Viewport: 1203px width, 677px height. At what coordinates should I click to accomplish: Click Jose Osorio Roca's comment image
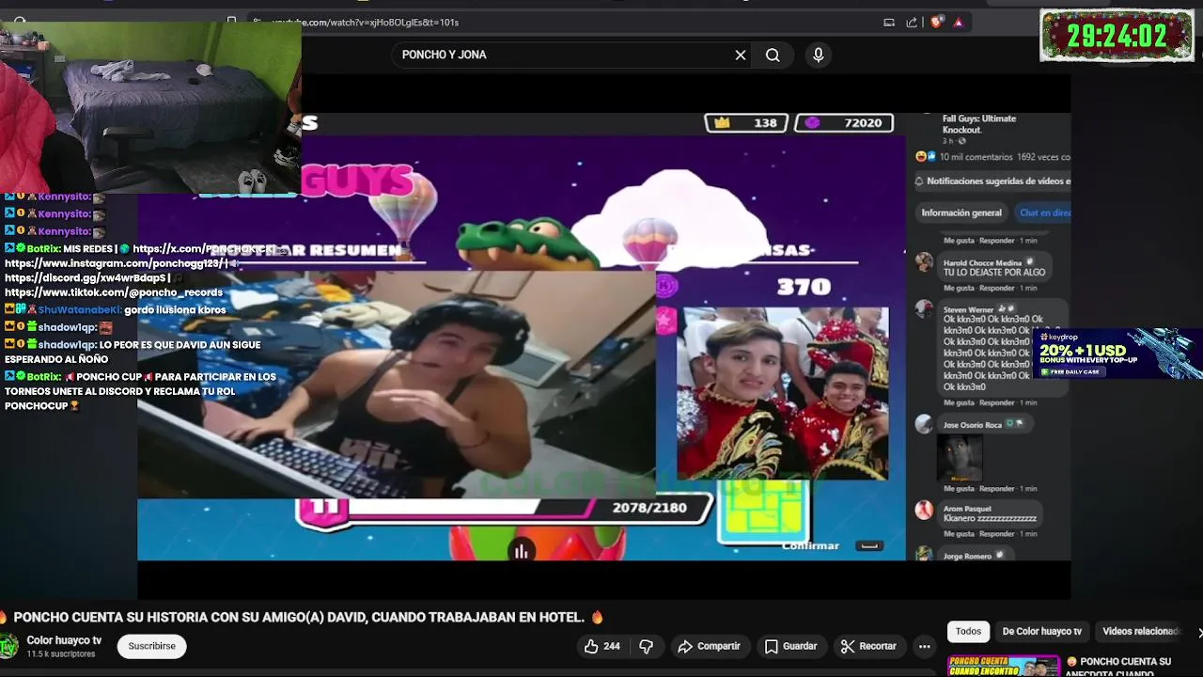click(x=960, y=459)
